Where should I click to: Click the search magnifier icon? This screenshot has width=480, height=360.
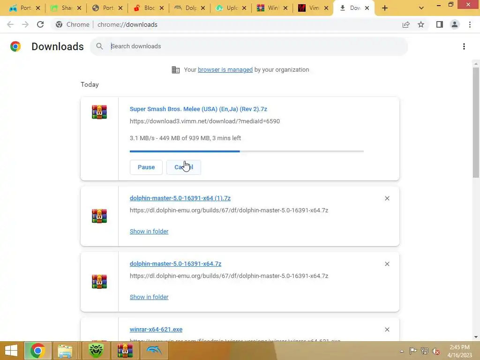(99, 46)
